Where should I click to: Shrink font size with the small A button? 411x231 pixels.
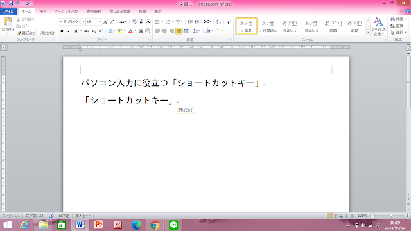point(112,22)
